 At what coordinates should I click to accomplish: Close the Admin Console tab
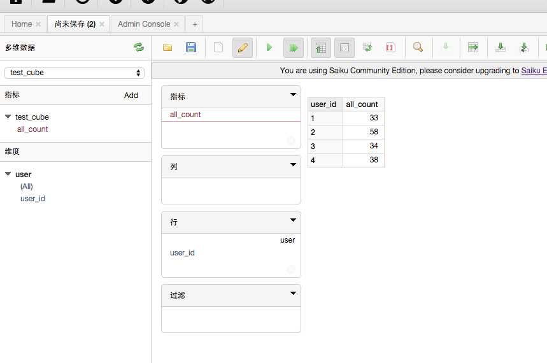tap(176, 24)
